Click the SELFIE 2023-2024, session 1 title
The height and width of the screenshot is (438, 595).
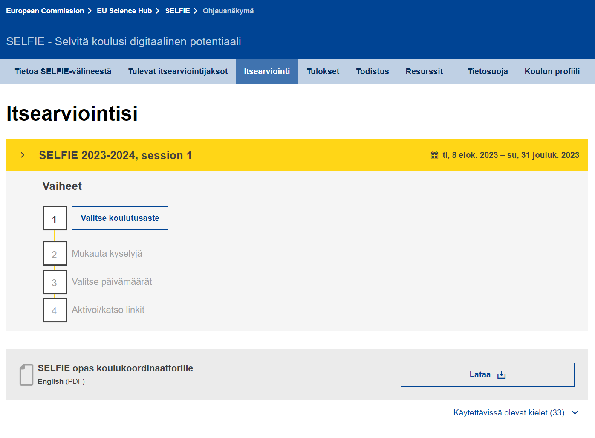[116, 155]
